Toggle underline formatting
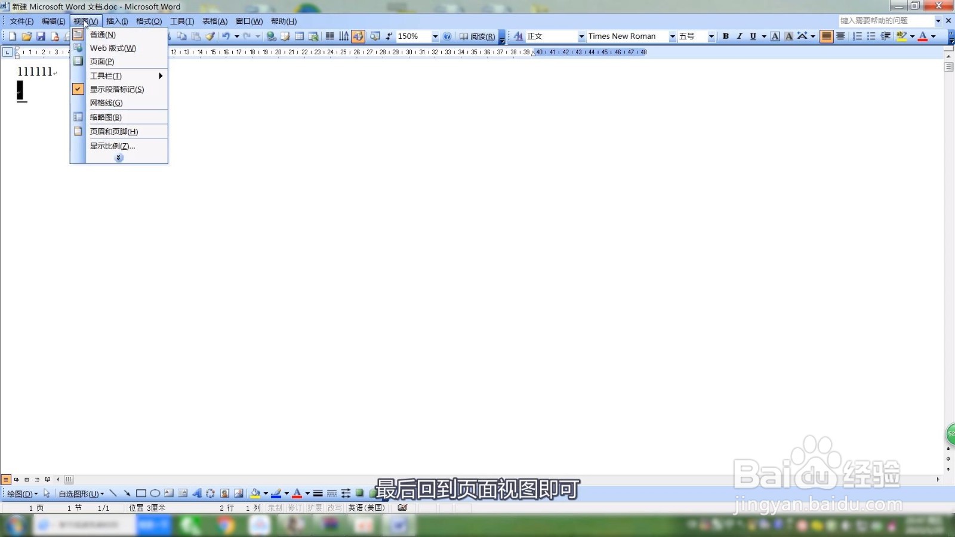The image size is (955, 537). 753,36
